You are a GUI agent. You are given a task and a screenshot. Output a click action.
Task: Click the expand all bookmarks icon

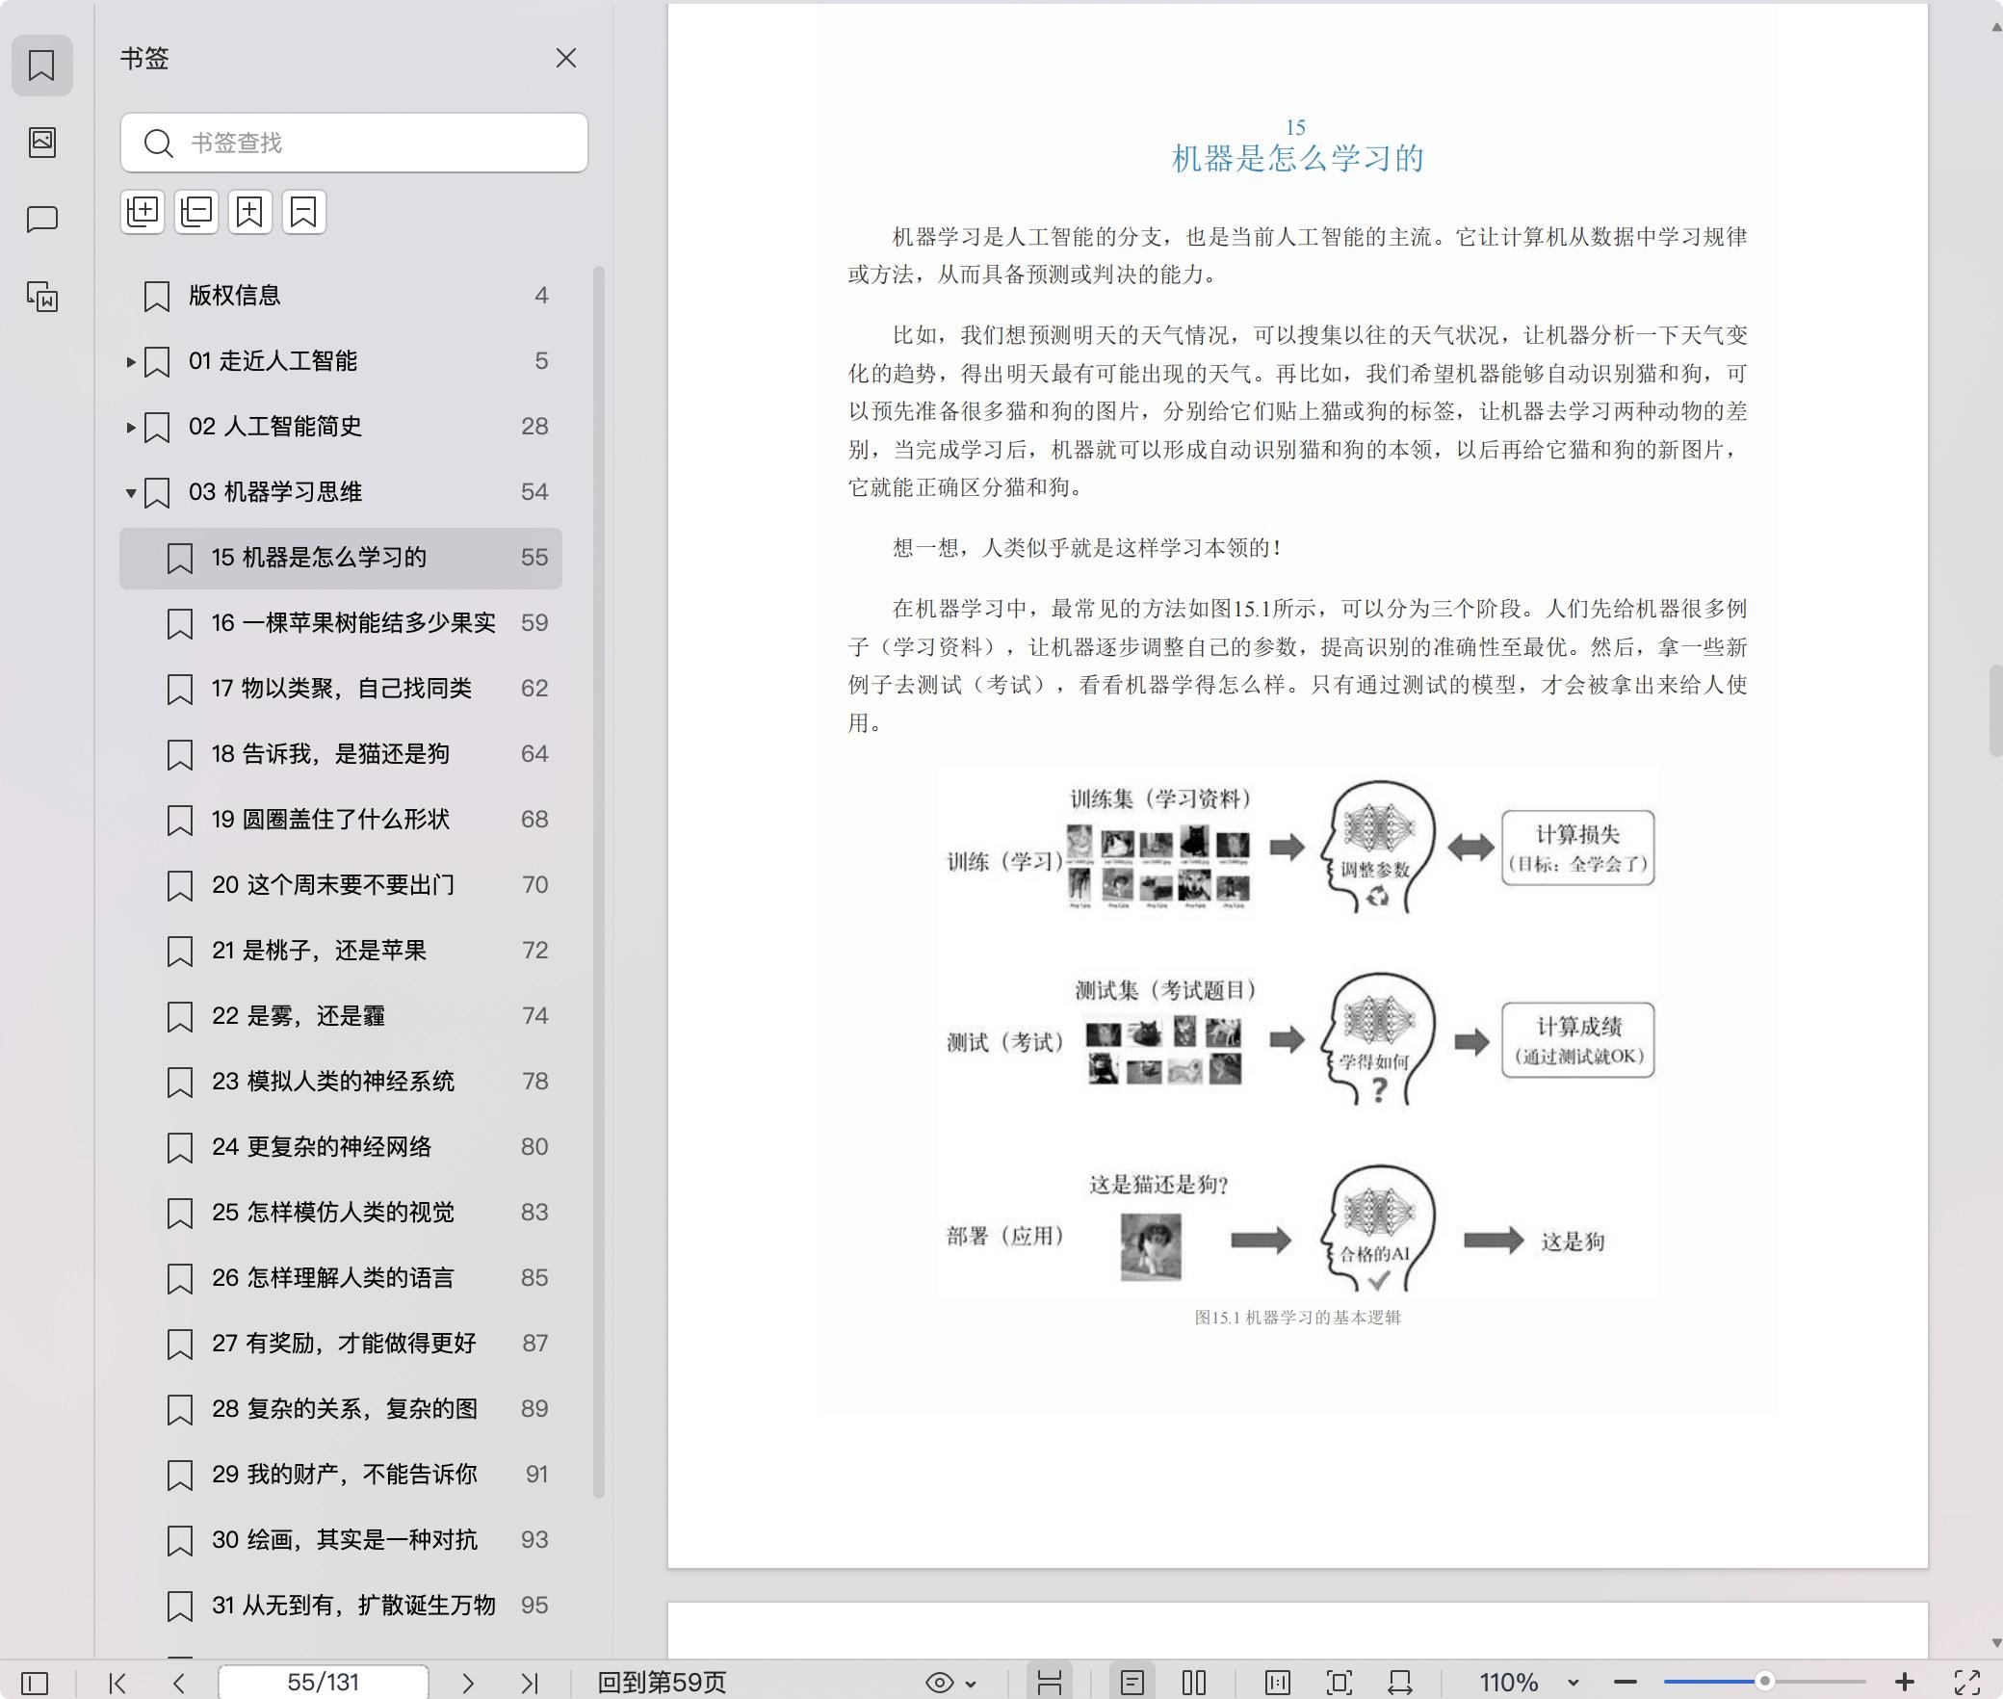[143, 212]
